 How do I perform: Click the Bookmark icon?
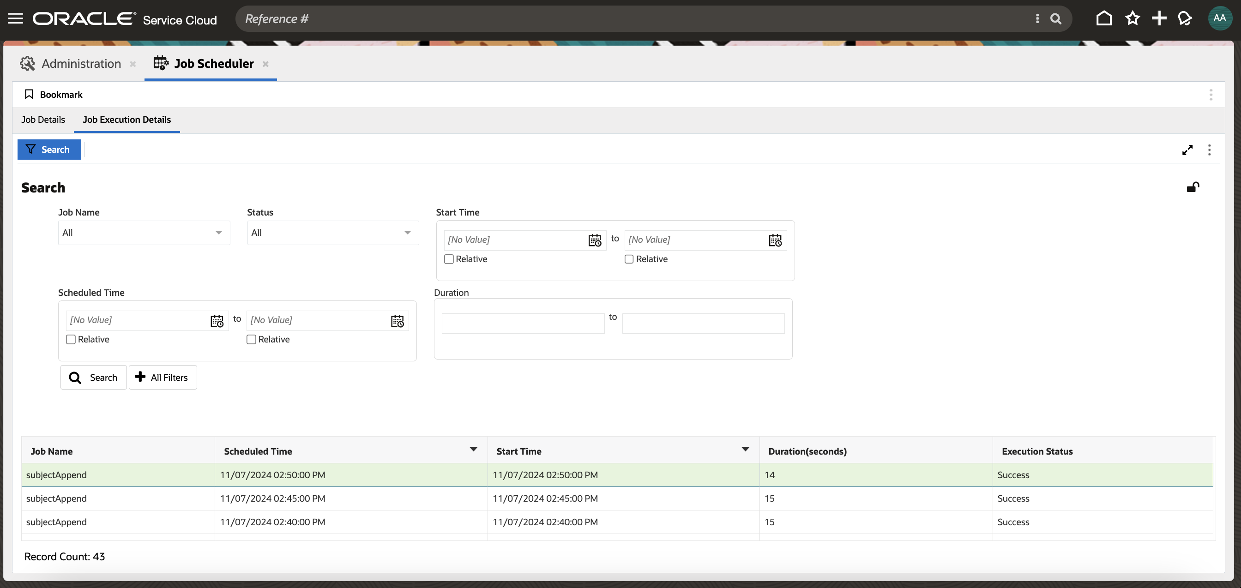[x=29, y=95]
